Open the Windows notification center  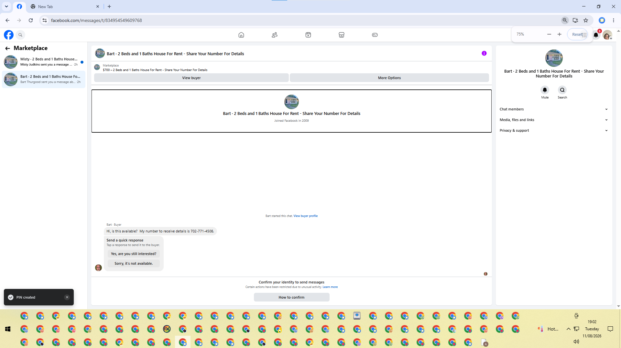[x=610, y=329]
